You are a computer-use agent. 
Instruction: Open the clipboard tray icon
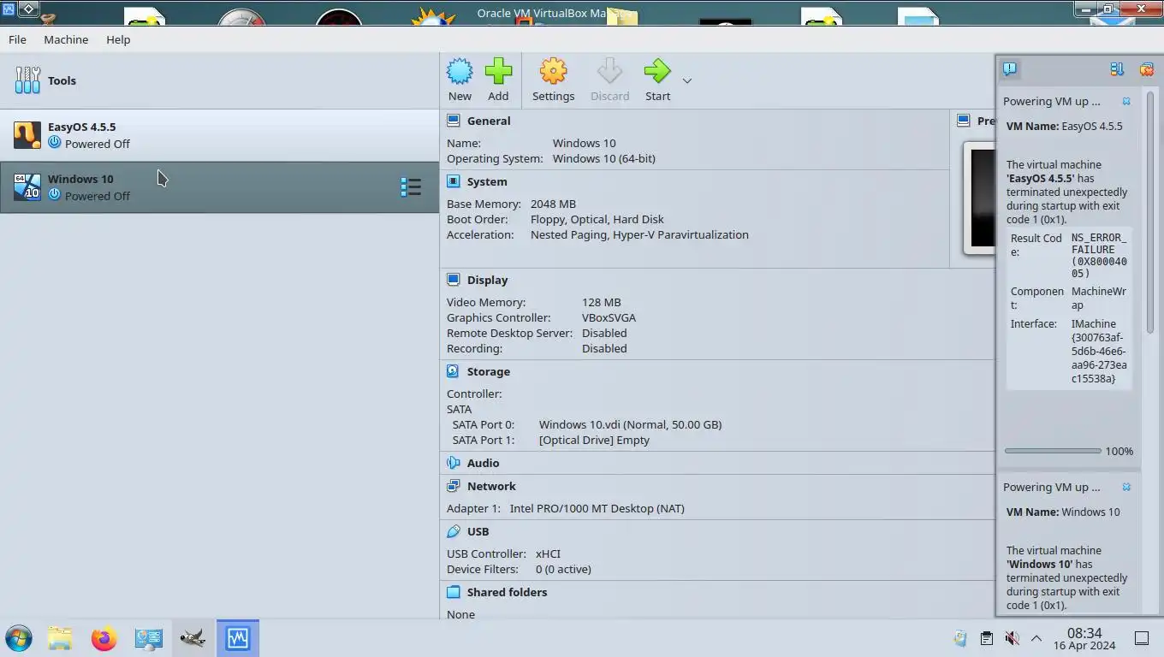pos(986,638)
